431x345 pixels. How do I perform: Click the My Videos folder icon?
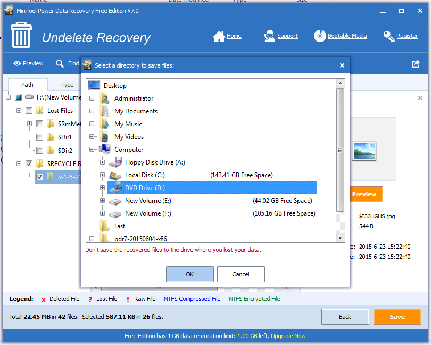click(x=105, y=136)
